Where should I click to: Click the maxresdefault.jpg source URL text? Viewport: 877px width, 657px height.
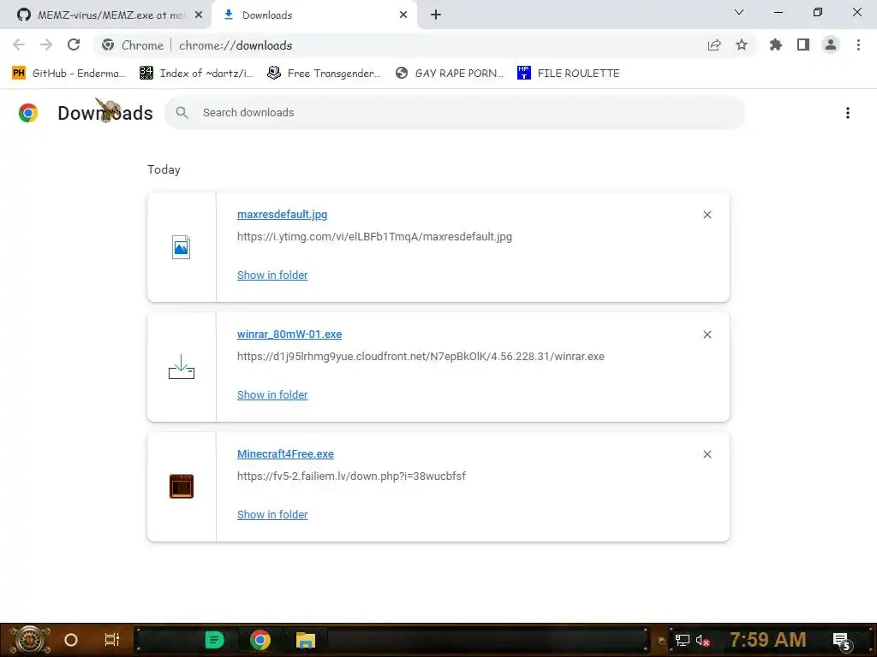374,236
